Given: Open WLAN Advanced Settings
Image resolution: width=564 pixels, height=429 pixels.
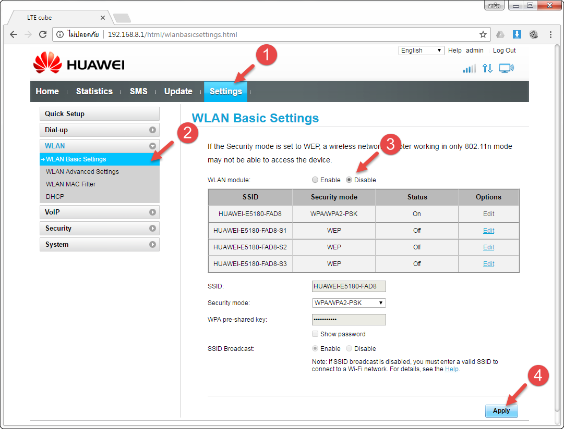Looking at the screenshot, I should tap(82, 172).
